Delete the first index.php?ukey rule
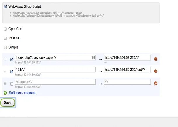Image resolution: width=178 pixels, height=127 pixels. click(156, 59)
